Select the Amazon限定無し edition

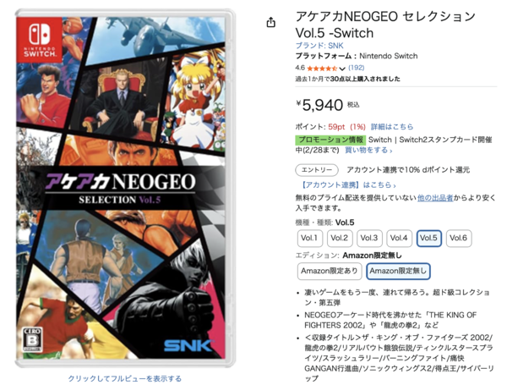pos(398,271)
